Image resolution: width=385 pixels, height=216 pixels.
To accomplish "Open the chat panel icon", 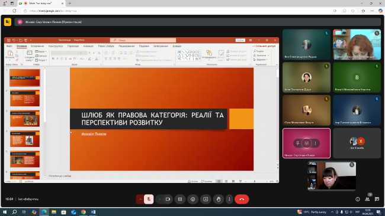I will click(x=377, y=199).
